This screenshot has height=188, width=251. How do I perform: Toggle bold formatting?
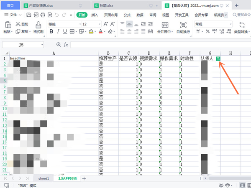(51, 32)
